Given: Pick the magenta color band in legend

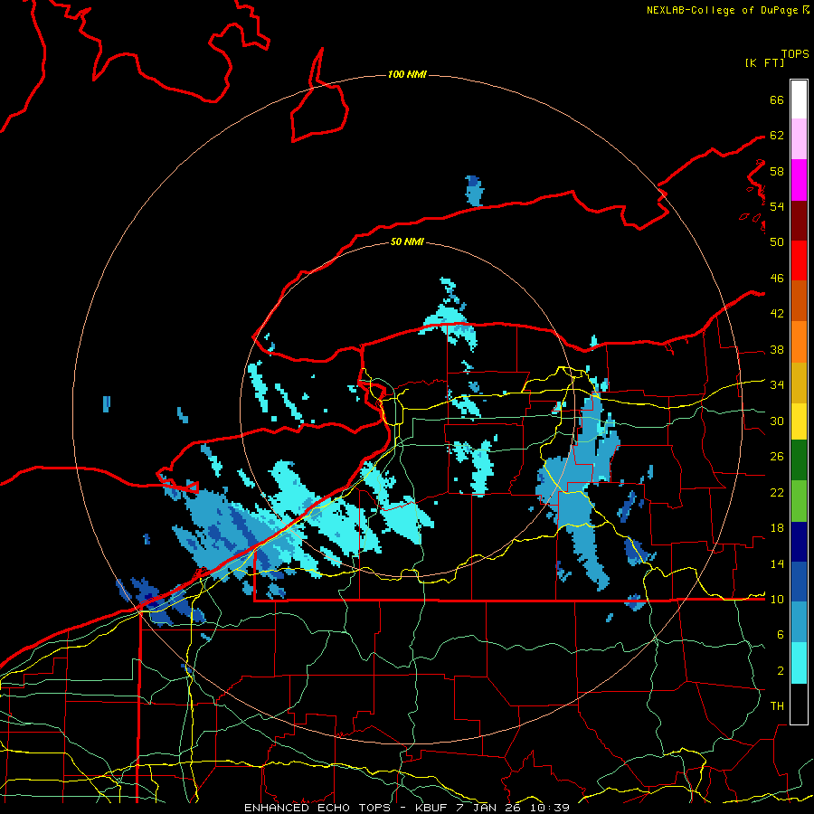Looking at the screenshot, I should click(x=799, y=180).
